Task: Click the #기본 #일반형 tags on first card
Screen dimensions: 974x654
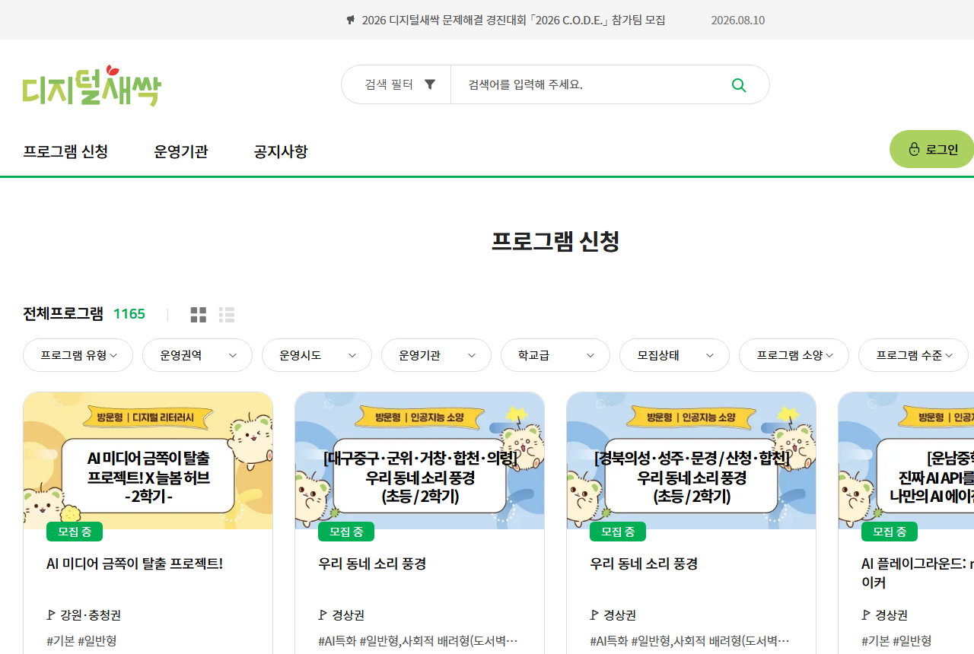Action: point(81,641)
